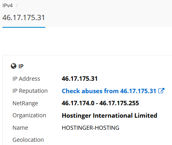Click the external link icon after abuses link
This screenshot has height=145, width=172.
[x=161, y=91]
